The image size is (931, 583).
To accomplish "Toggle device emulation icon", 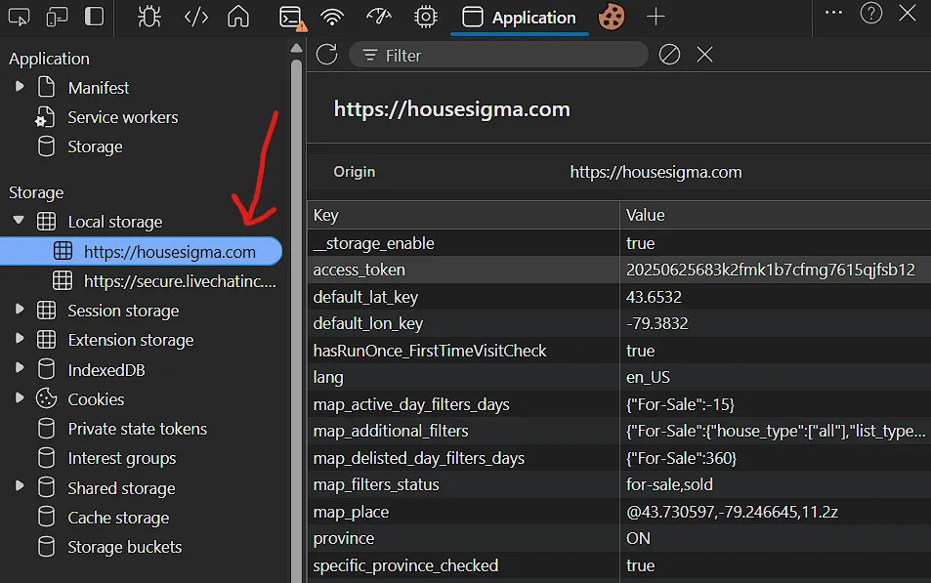I will pos(57,17).
